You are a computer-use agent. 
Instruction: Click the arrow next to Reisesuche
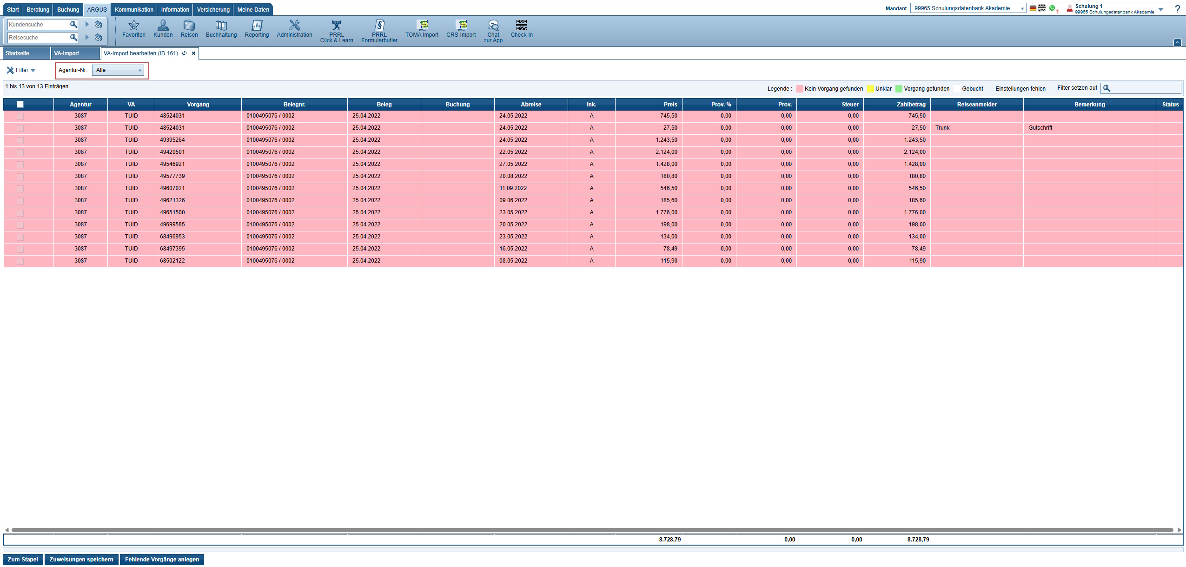87,37
